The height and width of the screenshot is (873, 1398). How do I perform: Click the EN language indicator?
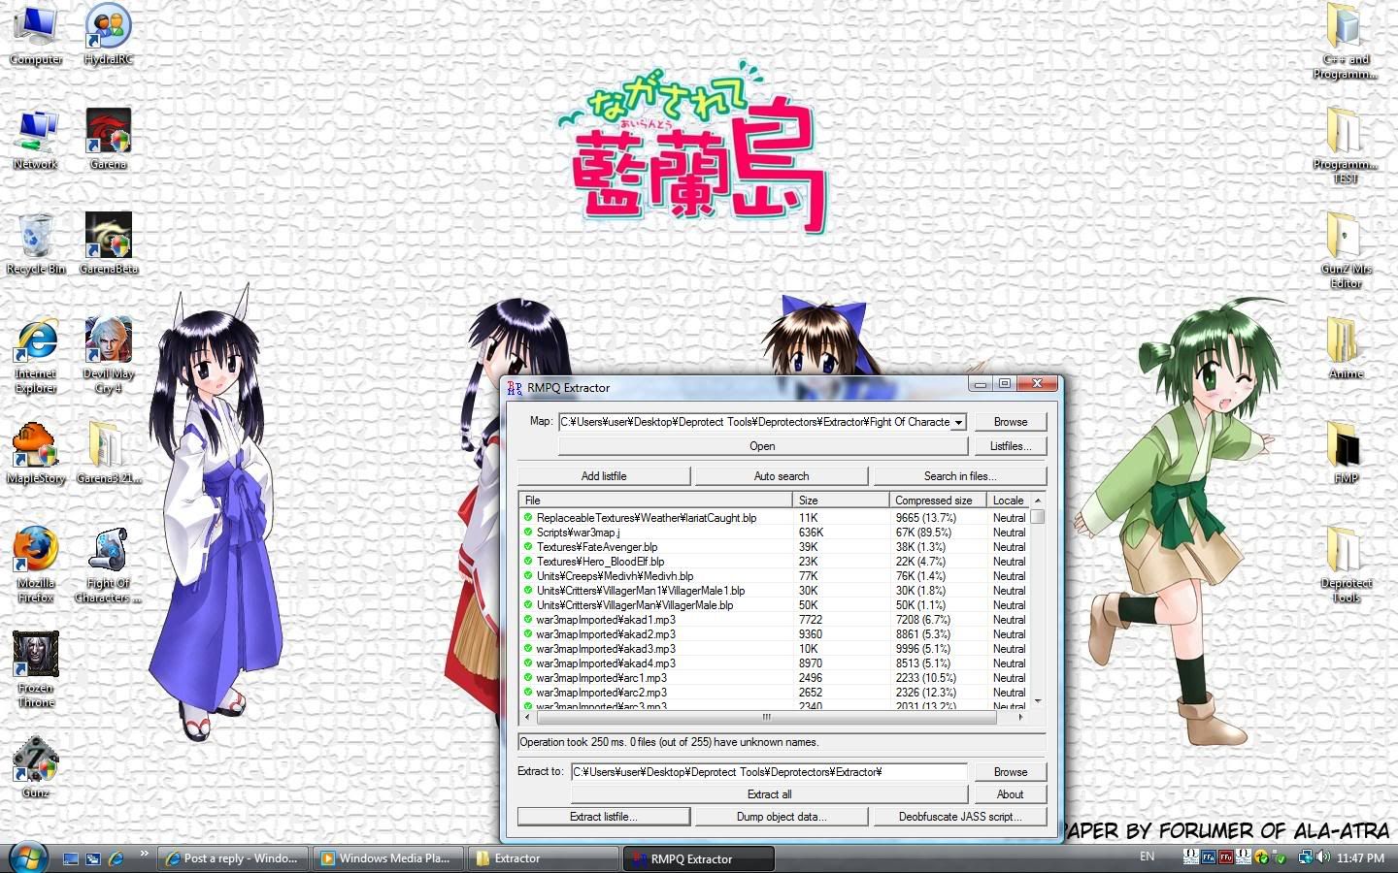point(1148,857)
